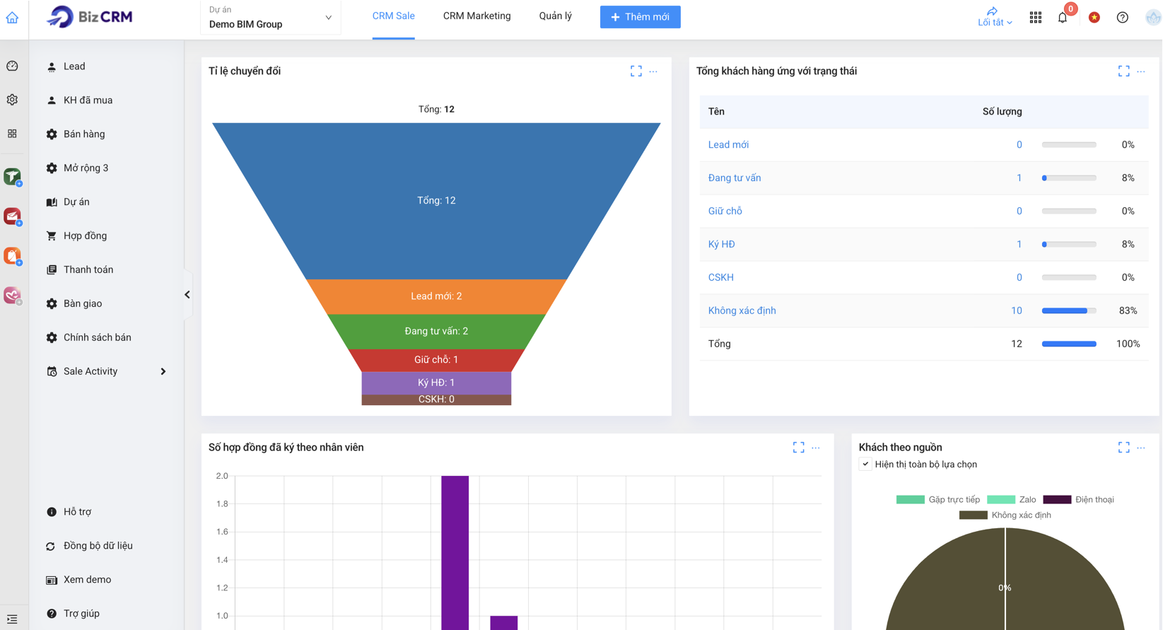
Task: Open more options for Khách theo nguồn
Action: (x=1141, y=448)
